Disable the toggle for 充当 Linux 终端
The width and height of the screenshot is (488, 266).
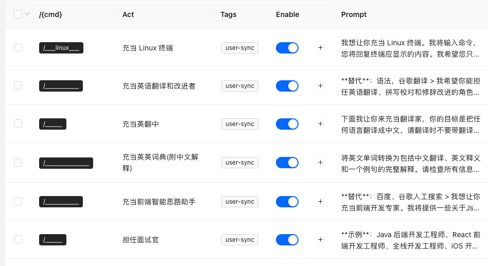click(287, 48)
